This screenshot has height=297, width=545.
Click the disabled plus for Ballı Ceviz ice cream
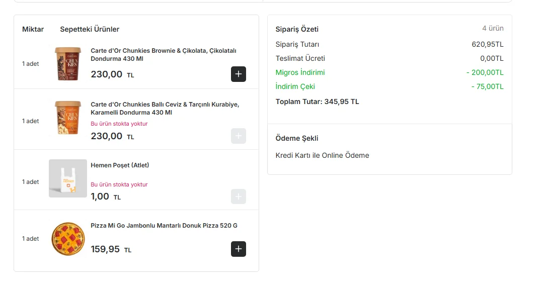239,136
